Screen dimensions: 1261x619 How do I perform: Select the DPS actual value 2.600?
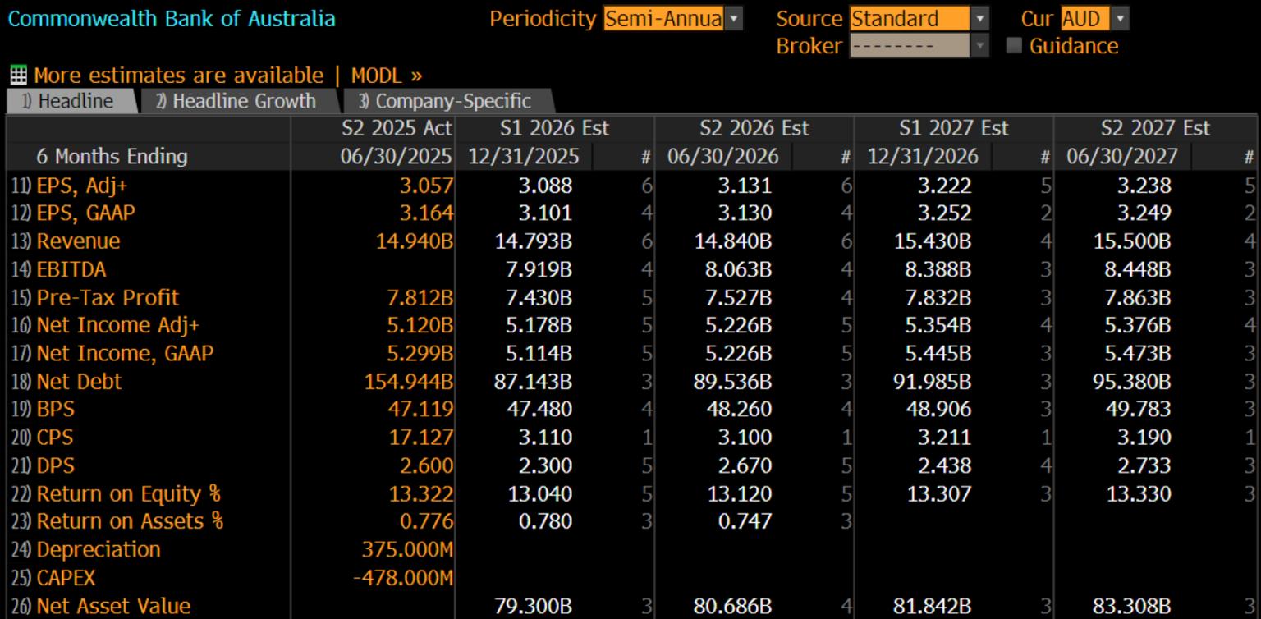pos(426,465)
